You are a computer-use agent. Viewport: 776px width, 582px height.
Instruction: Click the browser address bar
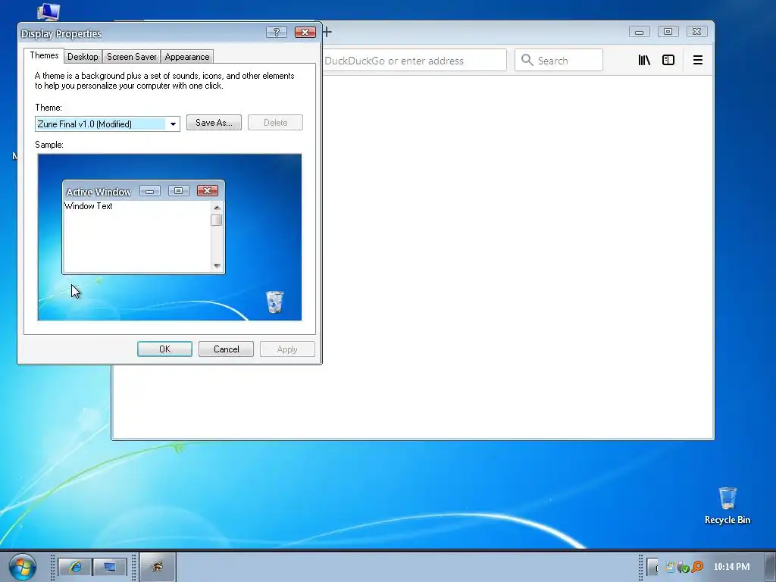(415, 61)
